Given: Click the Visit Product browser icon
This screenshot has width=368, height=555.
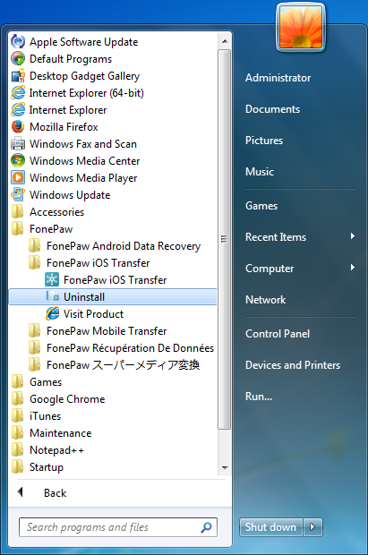Looking at the screenshot, I should click(x=52, y=313).
